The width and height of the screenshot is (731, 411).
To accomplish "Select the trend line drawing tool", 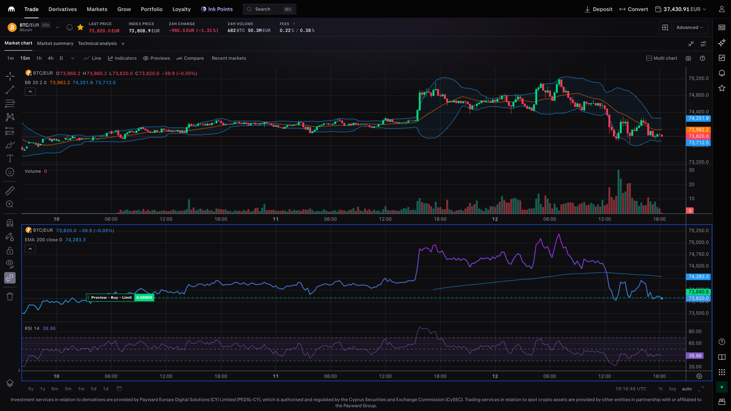I will click(x=10, y=90).
